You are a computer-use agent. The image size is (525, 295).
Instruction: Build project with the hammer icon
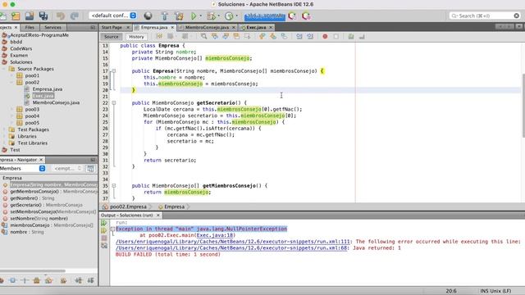[x=165, y=16]
